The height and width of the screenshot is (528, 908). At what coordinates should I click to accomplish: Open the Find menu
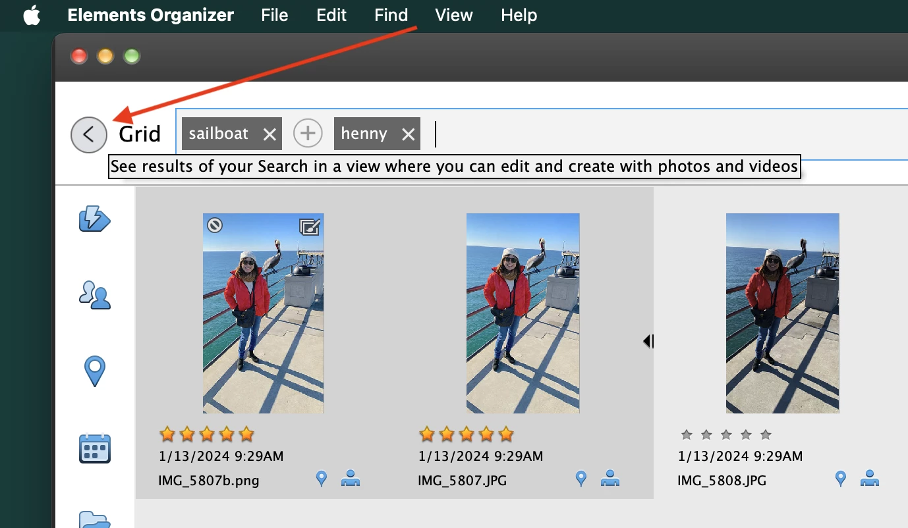(x=391, y=15)
